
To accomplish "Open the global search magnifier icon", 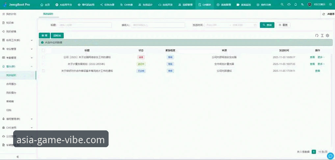I will coord(282,5).
